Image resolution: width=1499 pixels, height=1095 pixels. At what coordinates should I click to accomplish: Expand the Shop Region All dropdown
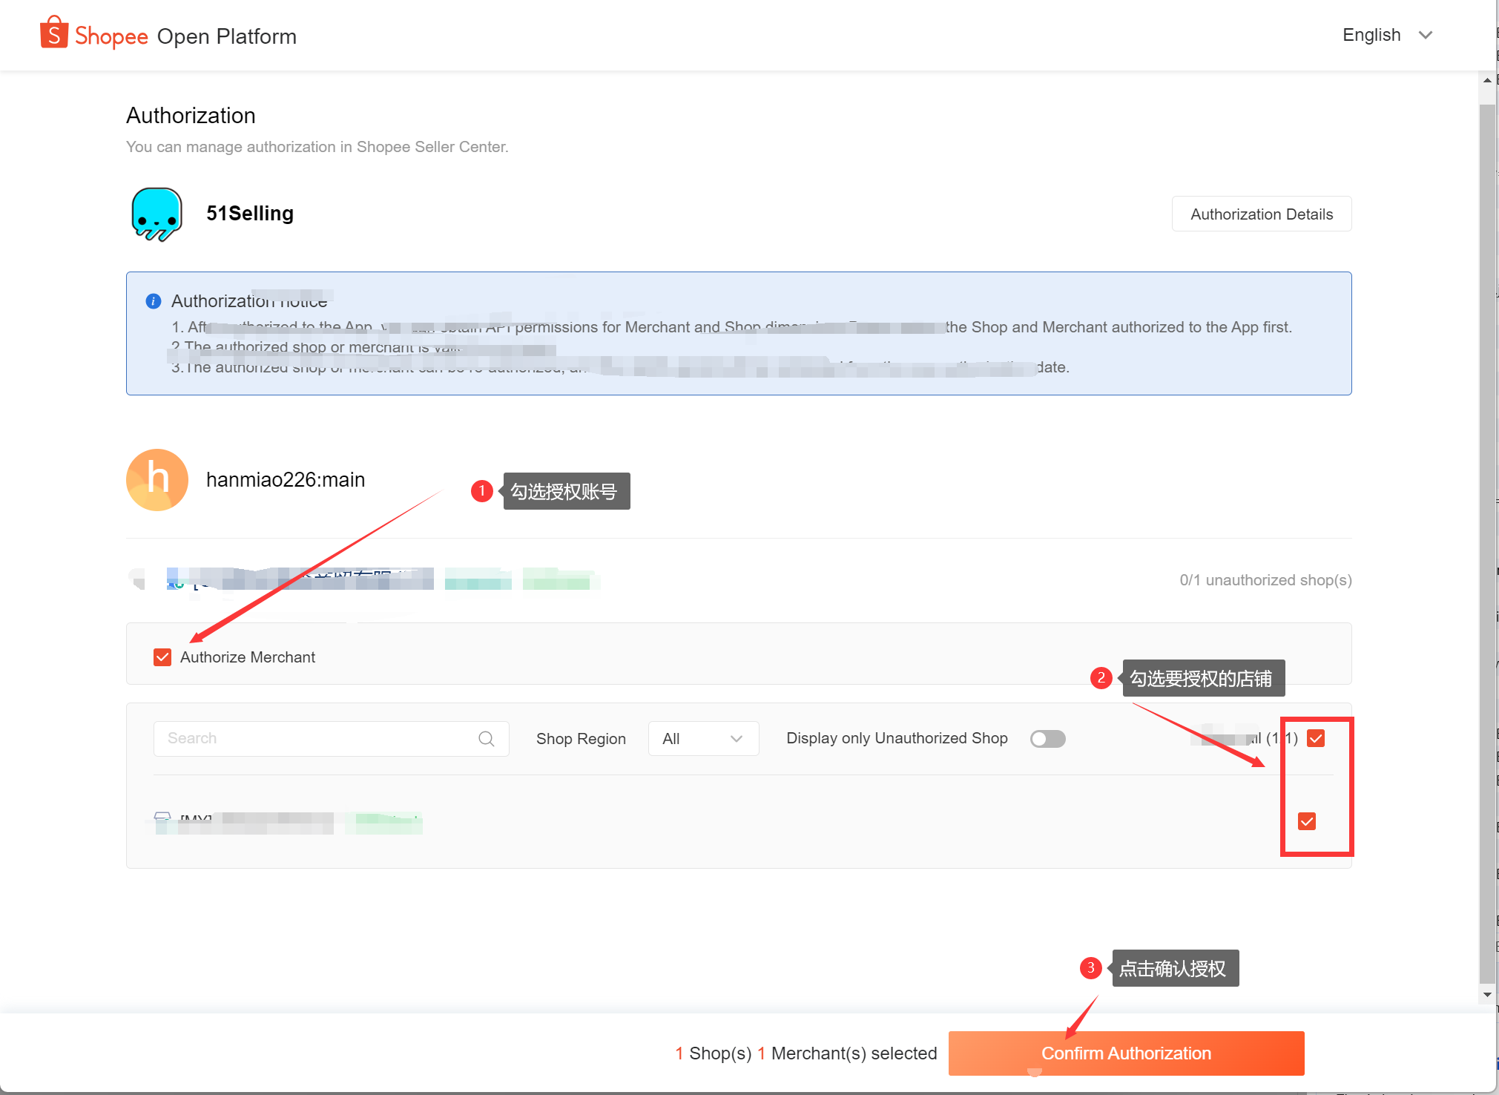pos(703,738)
